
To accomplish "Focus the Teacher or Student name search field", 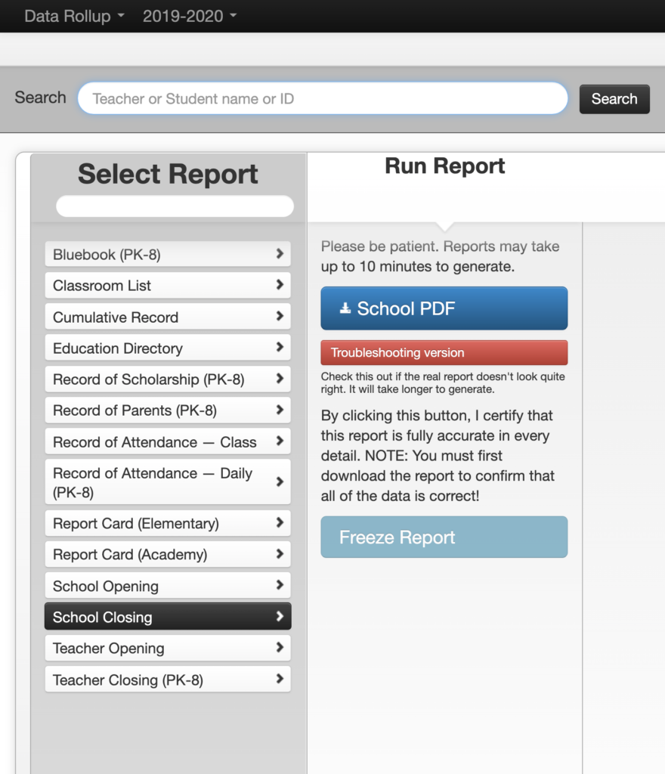I will (x=323, y=99).
